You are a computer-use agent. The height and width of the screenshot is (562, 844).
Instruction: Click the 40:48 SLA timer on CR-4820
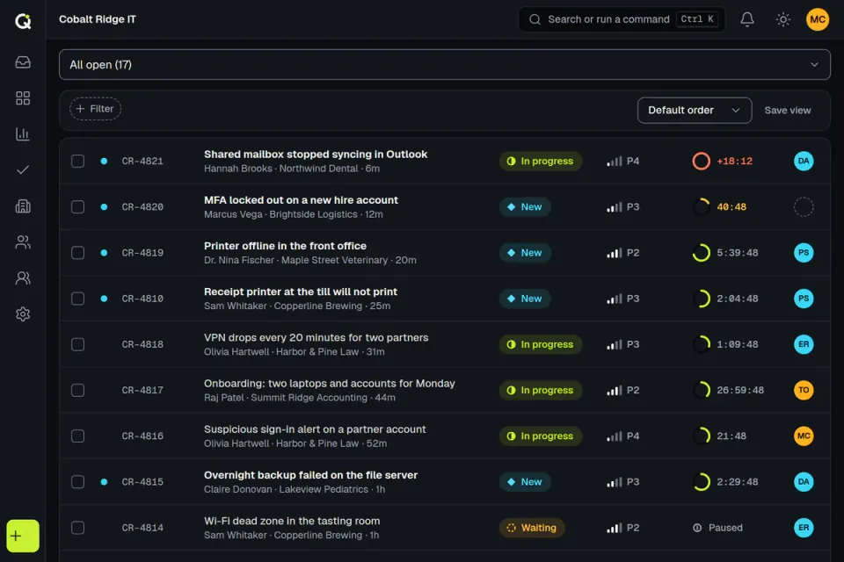click(731, 206)
